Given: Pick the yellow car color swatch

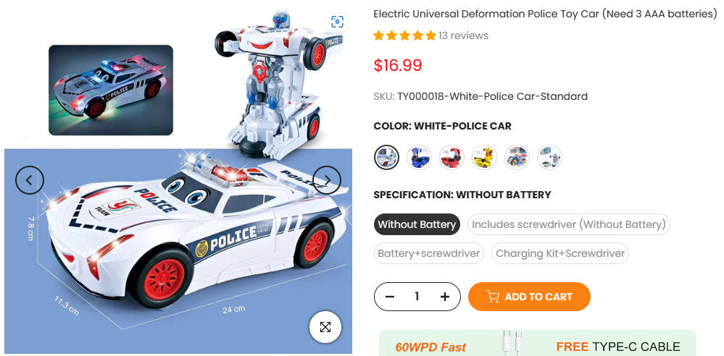Looking at the screenshot, I should click(484, 157).
